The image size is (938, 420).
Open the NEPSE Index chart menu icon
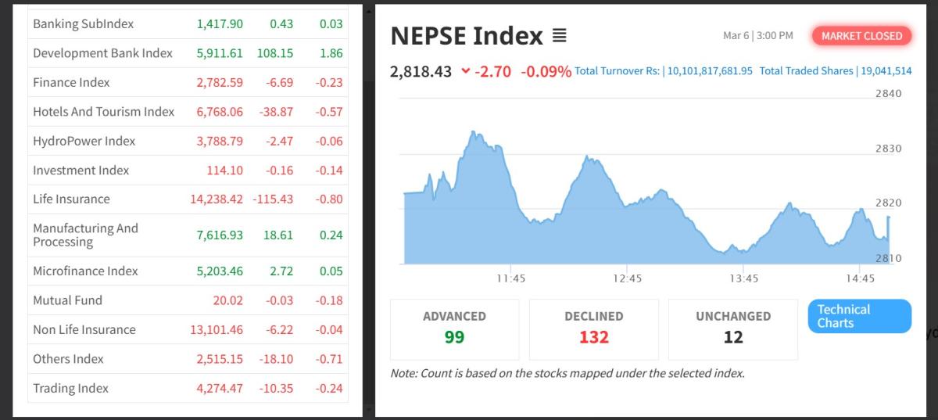coord(559,36)
